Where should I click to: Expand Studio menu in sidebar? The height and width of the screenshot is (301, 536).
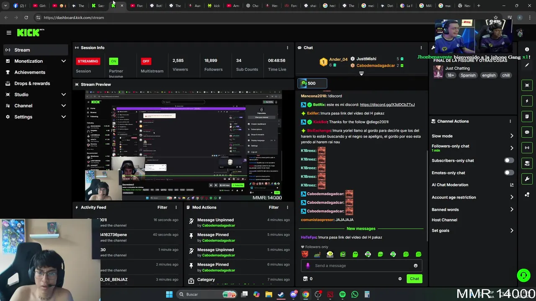tap(64, 94)
